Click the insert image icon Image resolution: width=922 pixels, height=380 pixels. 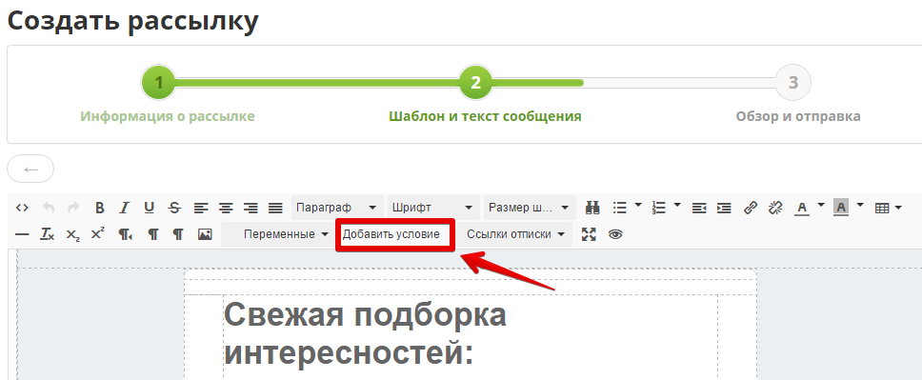(205, 234)
